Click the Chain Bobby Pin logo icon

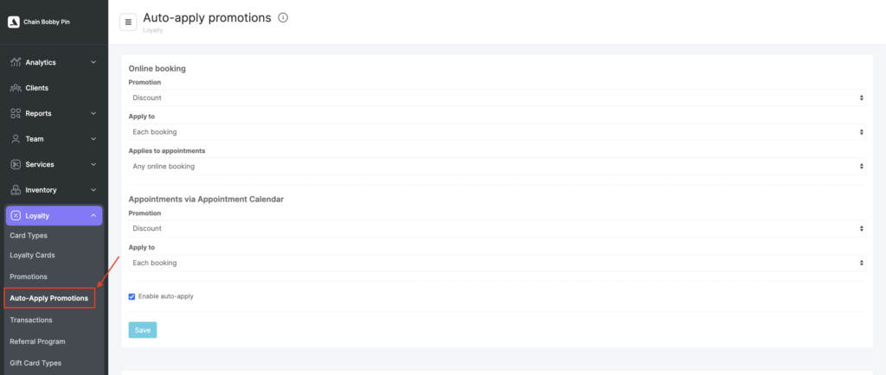click(x=13, y=22)
